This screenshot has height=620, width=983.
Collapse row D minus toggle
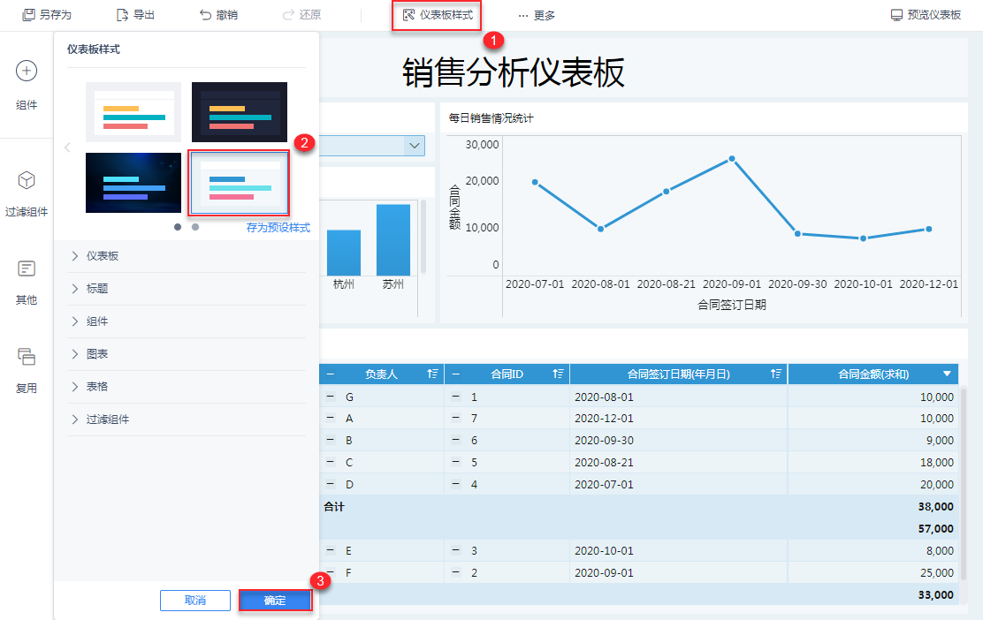point(331,483)
